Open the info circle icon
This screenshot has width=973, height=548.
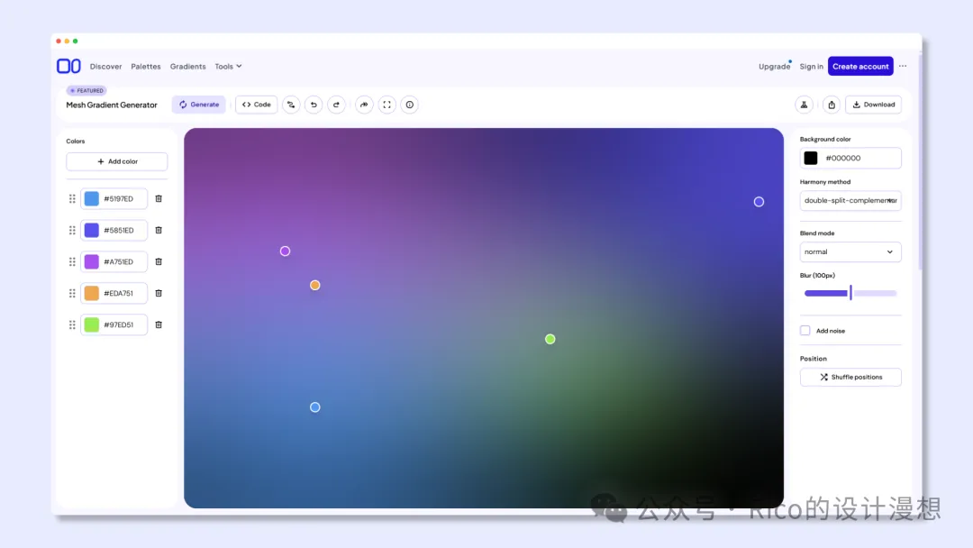409,105
